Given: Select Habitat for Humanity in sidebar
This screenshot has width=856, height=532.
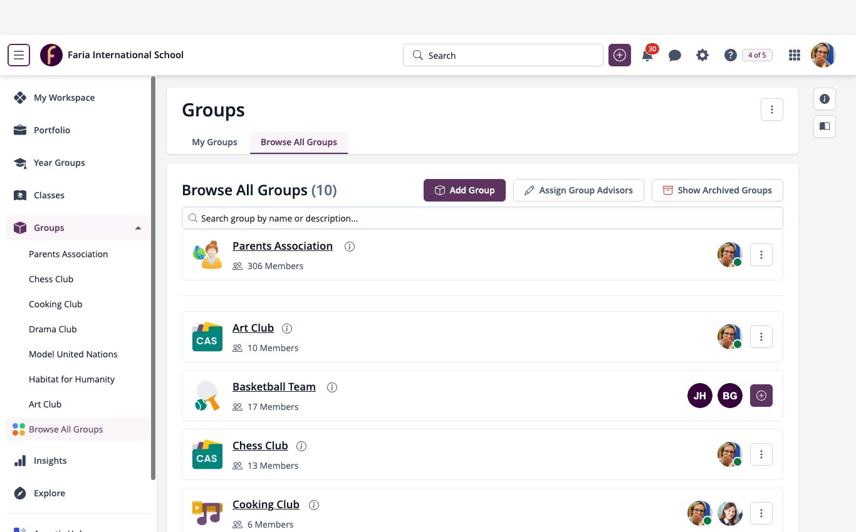Looking at the screenshot, I should (x=72, y=379).
